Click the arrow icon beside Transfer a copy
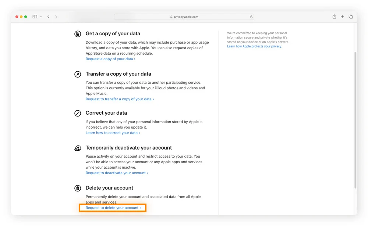Viewport: 368px width, 226px height. point(78,74)
